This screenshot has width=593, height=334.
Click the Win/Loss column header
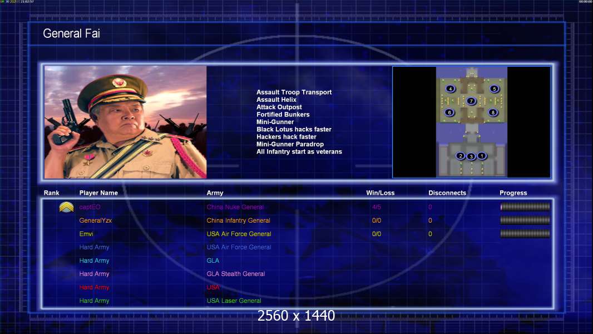[x=380, y=193]
